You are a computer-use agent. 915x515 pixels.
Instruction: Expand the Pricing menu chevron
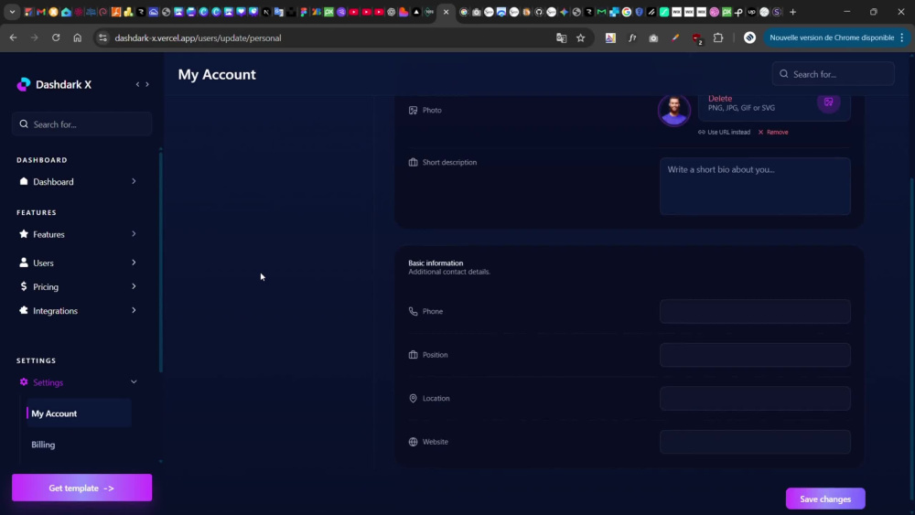[134, 286]
